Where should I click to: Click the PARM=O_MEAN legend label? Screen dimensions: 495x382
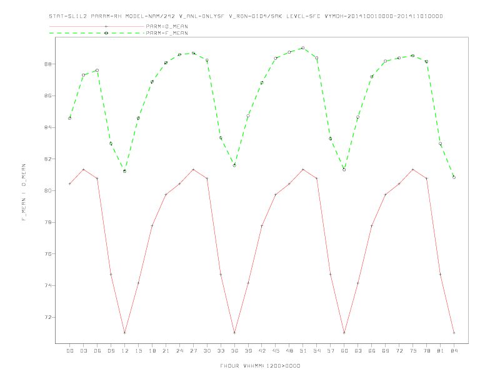coord(167,26)
